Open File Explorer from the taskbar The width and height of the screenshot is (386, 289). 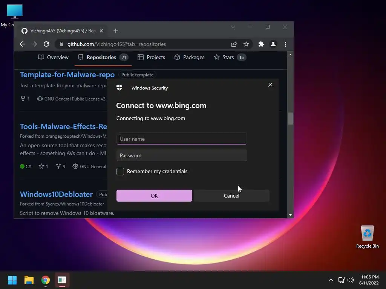(29, 280)
